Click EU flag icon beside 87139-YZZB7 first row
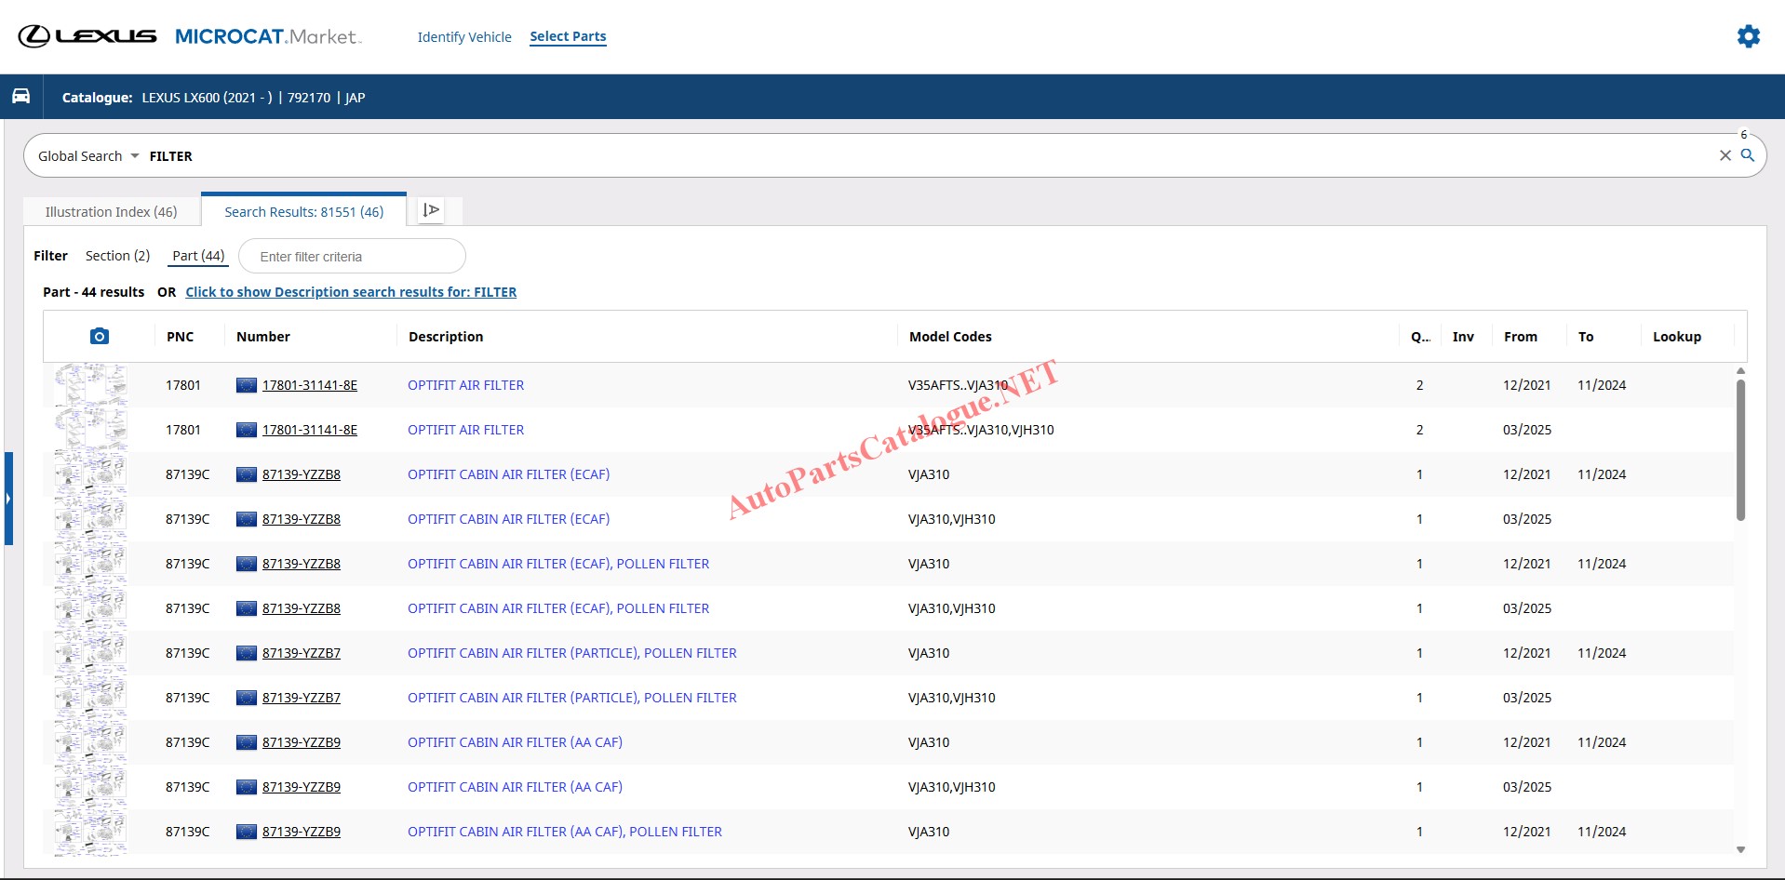This screenshot has height=880, width=1785. 246,653
